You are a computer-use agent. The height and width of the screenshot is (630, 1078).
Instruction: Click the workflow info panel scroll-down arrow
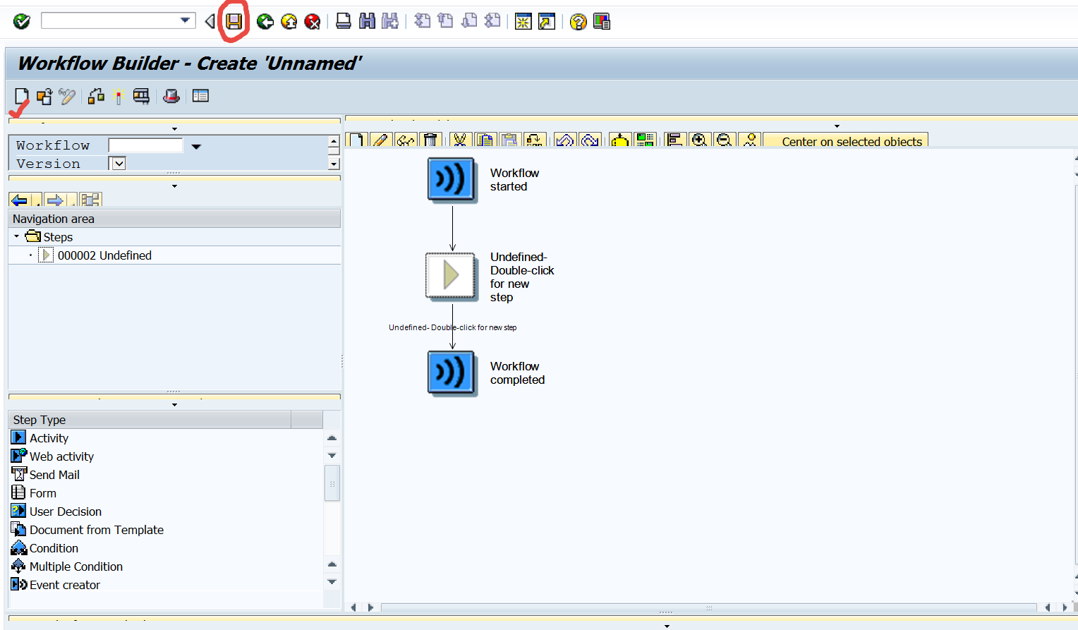334,164
